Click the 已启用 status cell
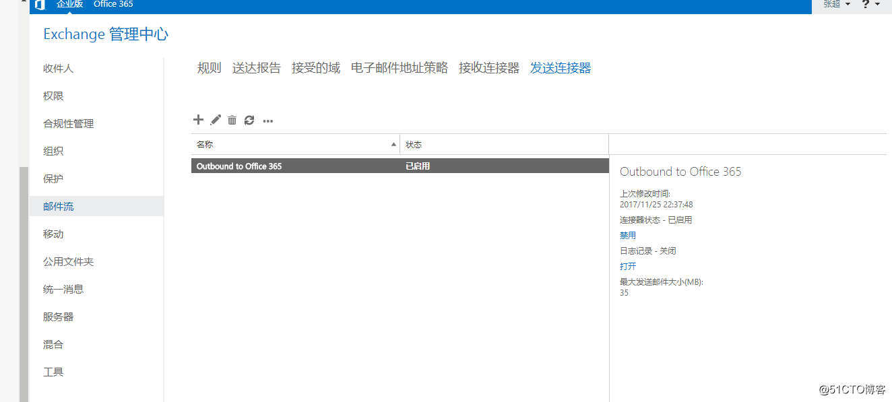The height and width of the screenshot is (402, 892). [x=418, y=166]
